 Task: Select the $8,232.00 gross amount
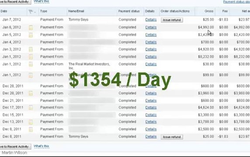206,57
